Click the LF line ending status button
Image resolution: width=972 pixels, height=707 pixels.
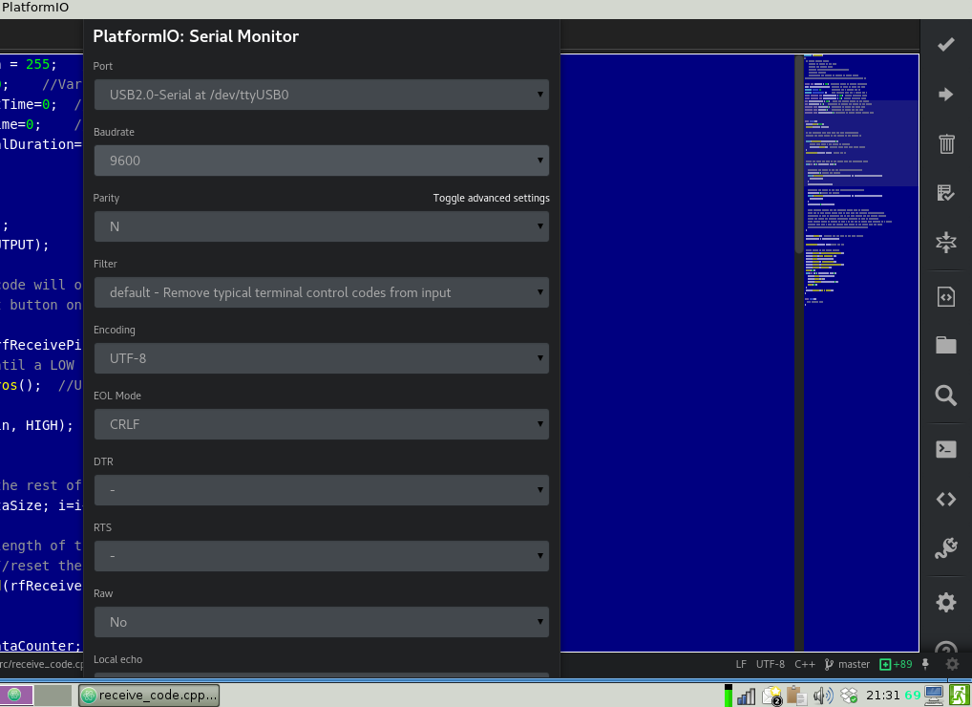[x=741, y=664]
